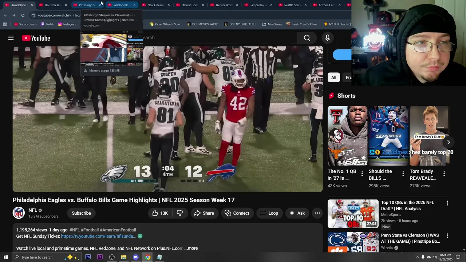Open 'The No. 1 QB in '27' Short thumbnail
Image resolution: width=466 pixels, height=262 pixels.
tap(347, 136)
